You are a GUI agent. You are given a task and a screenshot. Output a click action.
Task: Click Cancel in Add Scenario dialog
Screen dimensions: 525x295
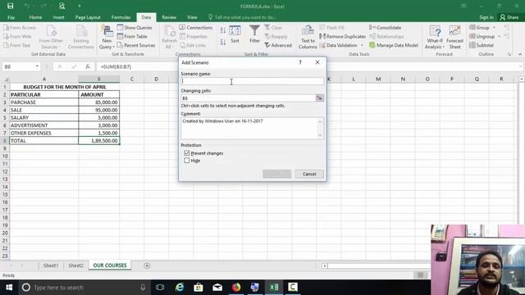(x=309, y=174)
